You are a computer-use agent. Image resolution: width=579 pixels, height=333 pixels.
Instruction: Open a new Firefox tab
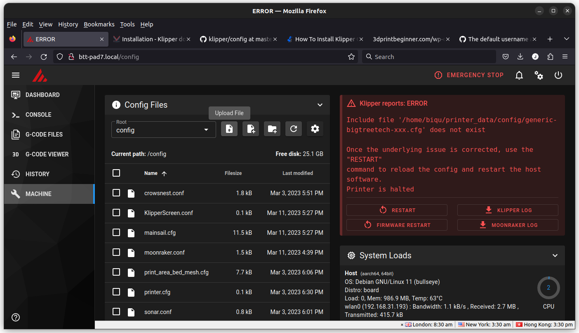click(550, 39)
